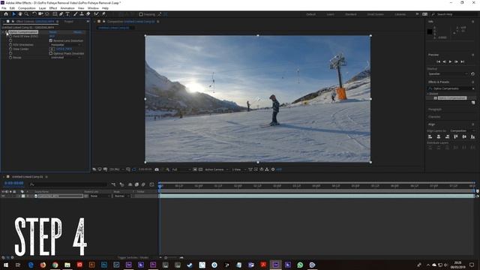Open the Edit menu

pos(12,8)
